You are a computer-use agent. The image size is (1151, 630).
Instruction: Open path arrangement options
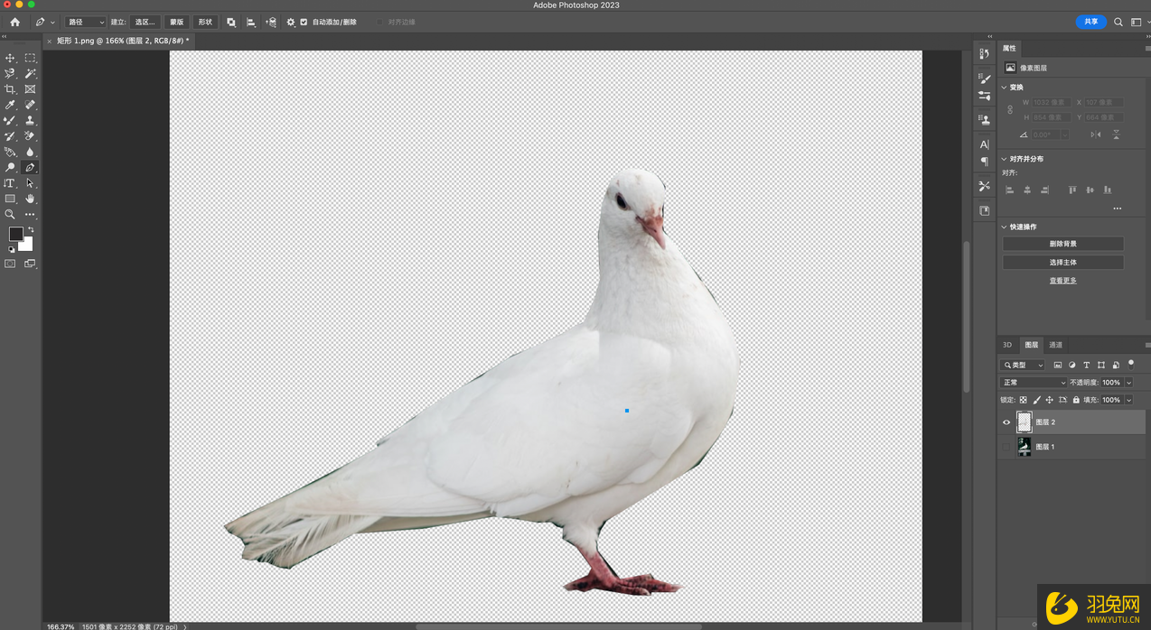click(271, 22)
